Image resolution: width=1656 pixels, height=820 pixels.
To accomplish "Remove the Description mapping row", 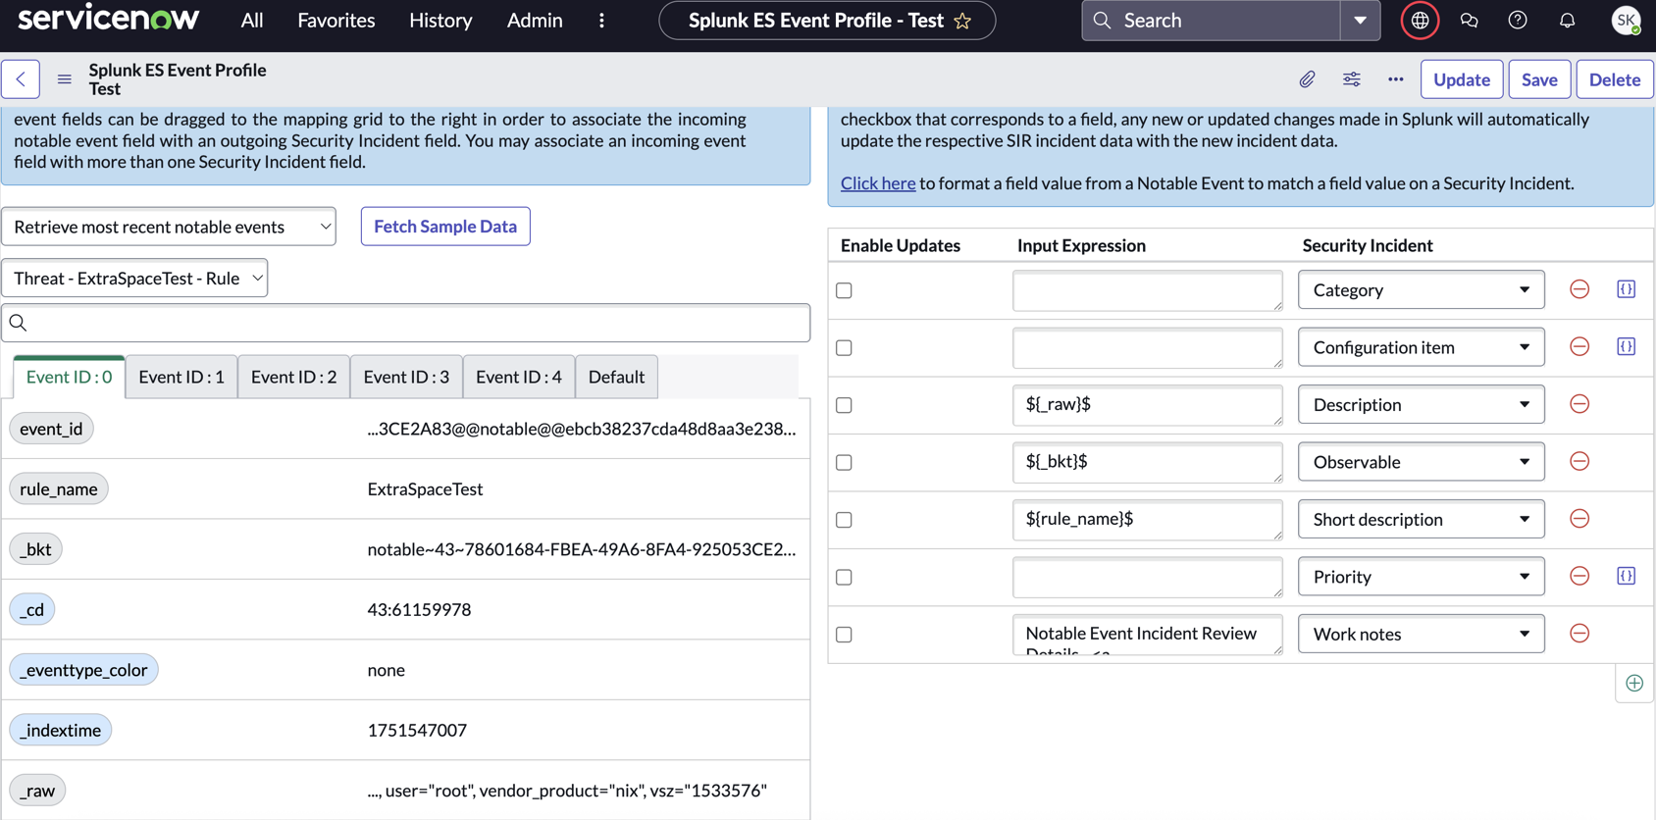I will coord(1579,404).
